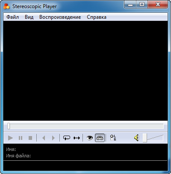Click the black video display area
The height and width of the screenshot is (174, 171).
point(85,71)
